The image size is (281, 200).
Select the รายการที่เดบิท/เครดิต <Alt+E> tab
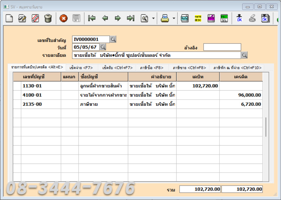click(37, 67)
